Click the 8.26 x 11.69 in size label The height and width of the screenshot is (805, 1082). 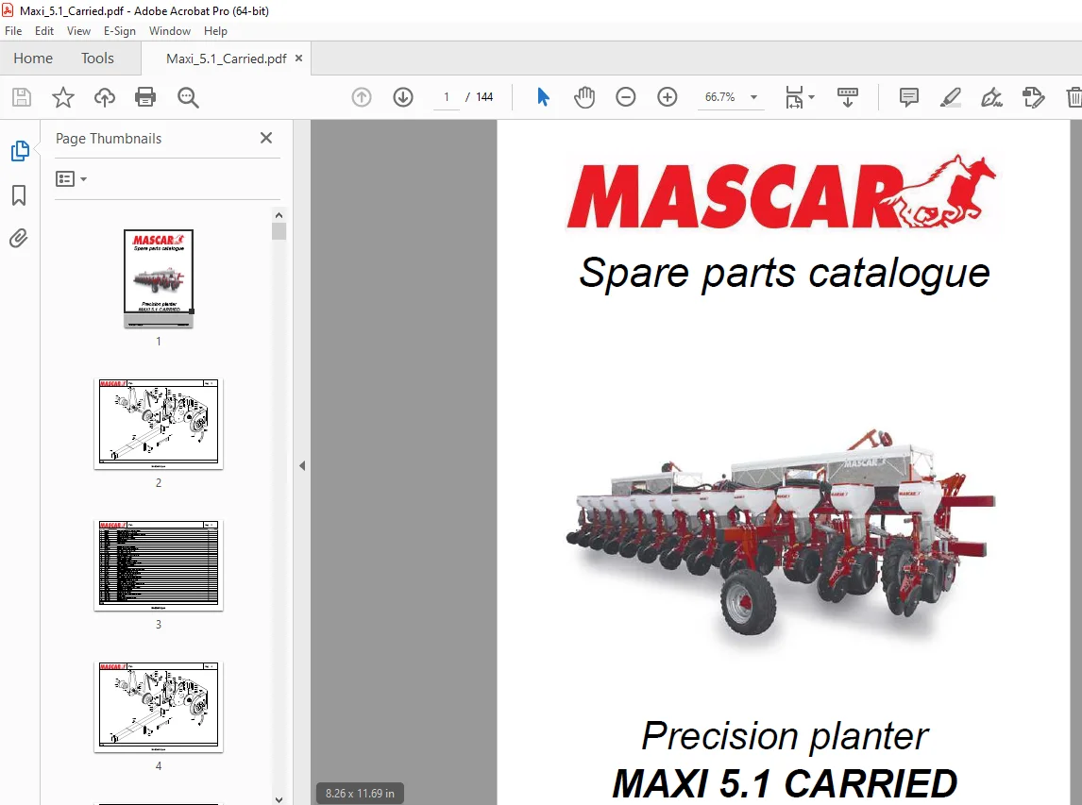[361, 794]
